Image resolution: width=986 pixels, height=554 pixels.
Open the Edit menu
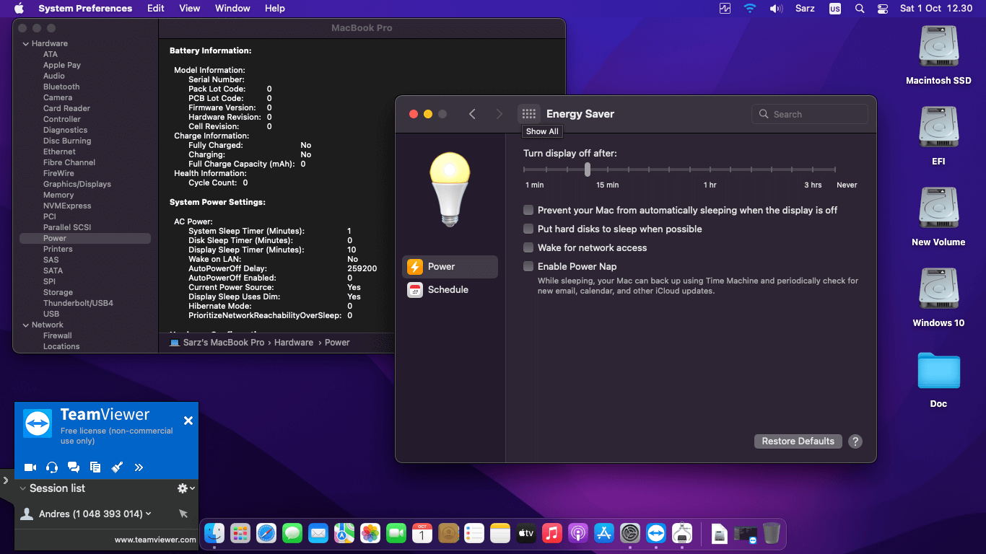click(156, 9)
